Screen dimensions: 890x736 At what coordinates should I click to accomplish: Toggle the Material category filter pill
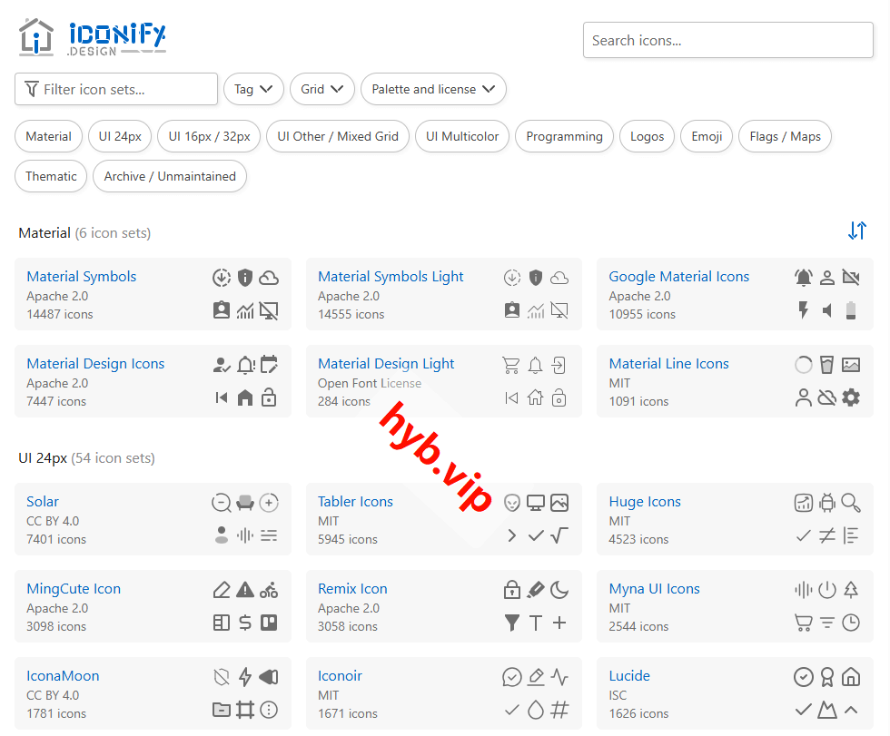48,135
